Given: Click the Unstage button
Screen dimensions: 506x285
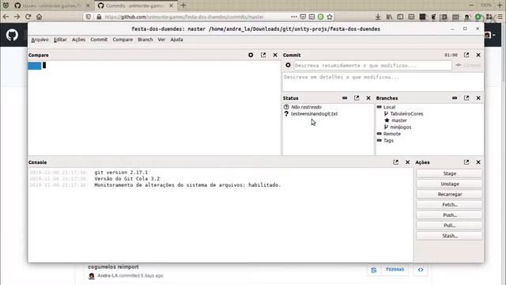Looking at the screenshot, I should 450,184.
